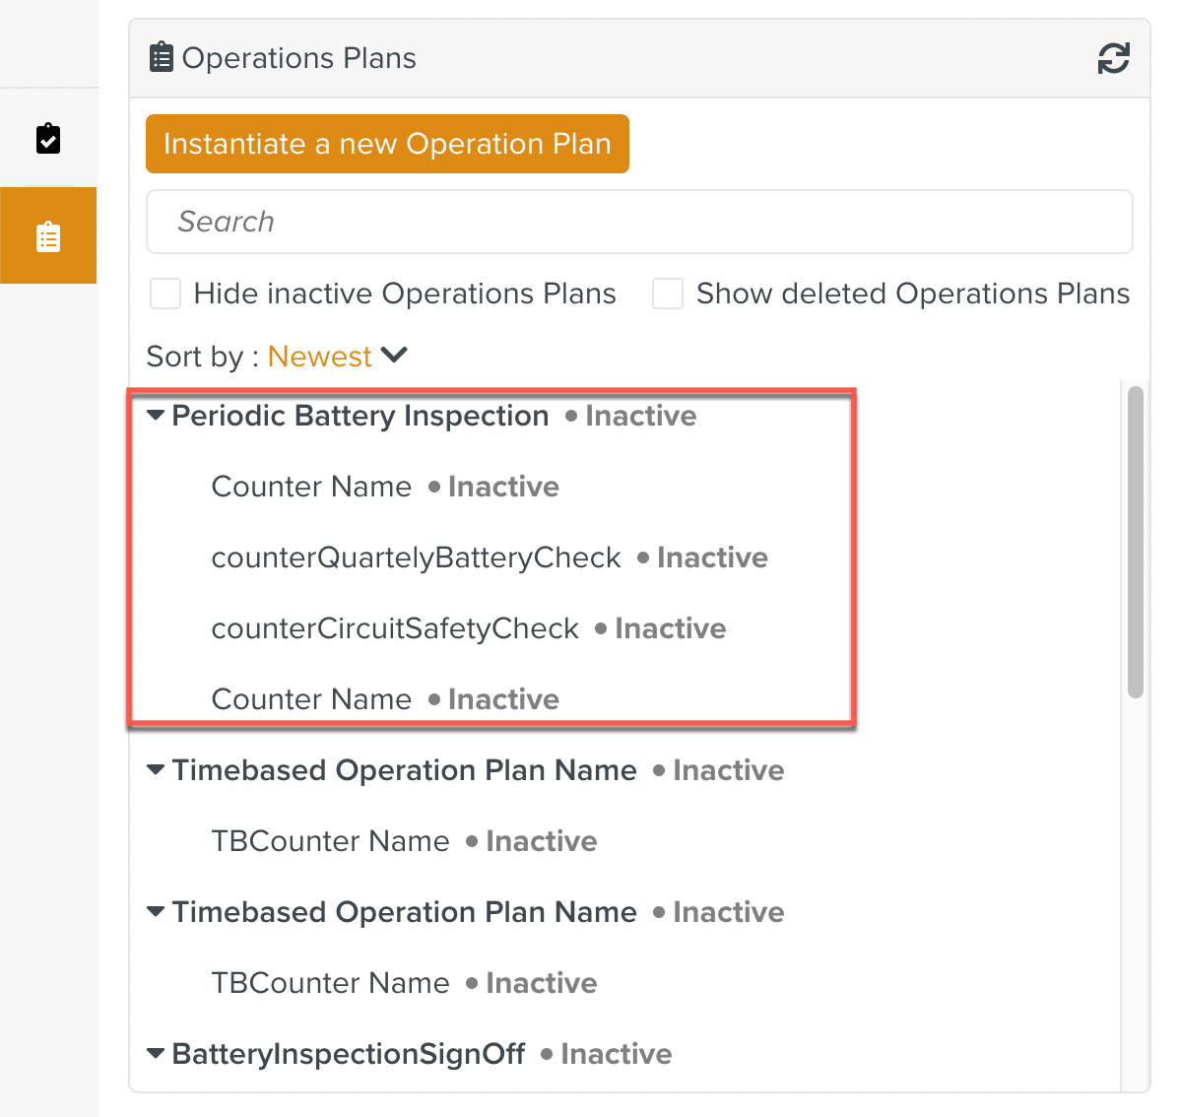1178x1117 pixels.
Task: Focus the Search input field
Action: [x=639, y=222]
